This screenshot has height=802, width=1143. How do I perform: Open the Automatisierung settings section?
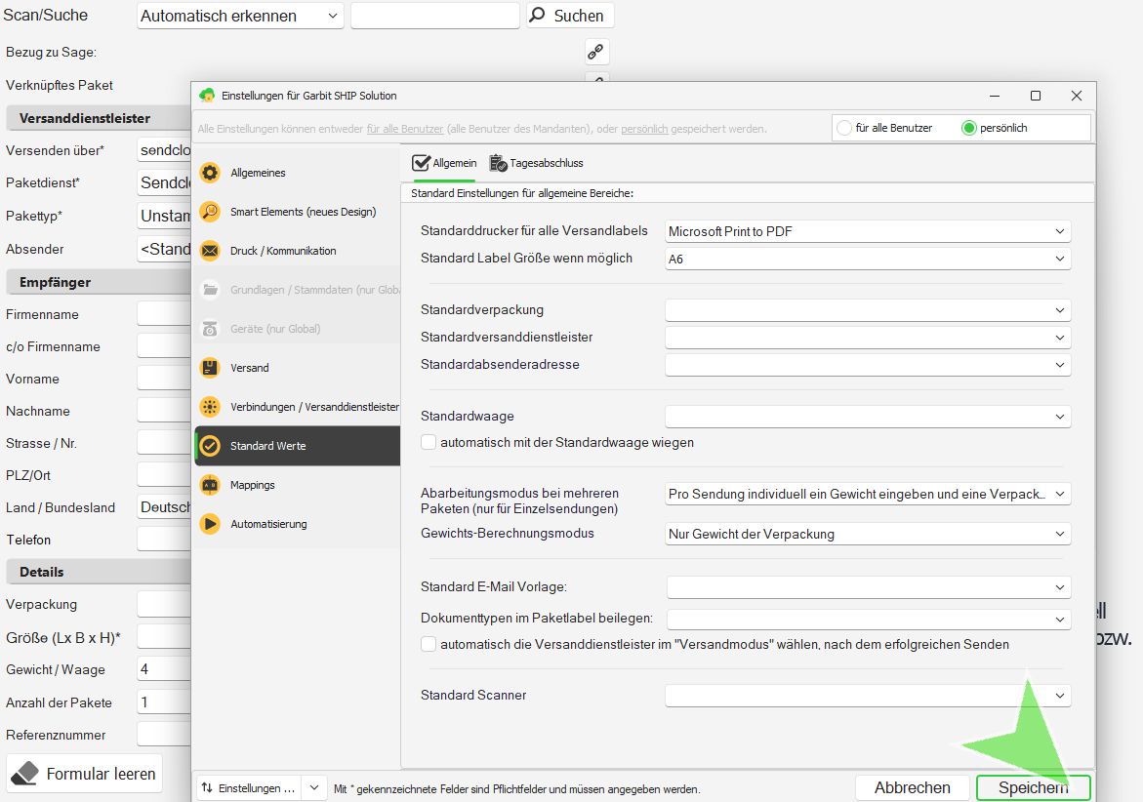pyautogui.click(x=298, y=524)
